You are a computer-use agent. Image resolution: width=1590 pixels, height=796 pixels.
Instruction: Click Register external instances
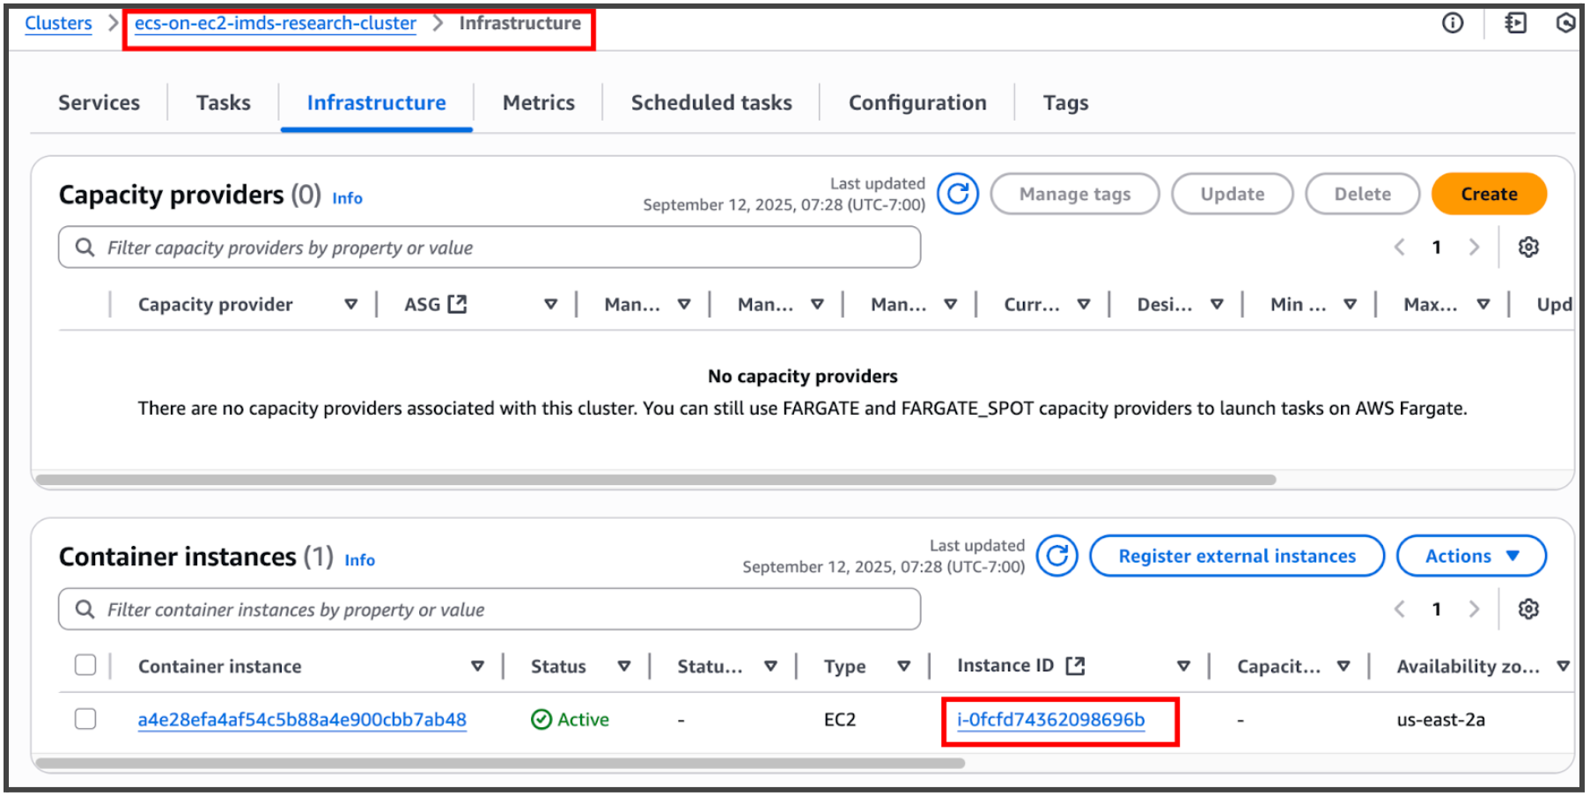click(x=1236, y=556)
